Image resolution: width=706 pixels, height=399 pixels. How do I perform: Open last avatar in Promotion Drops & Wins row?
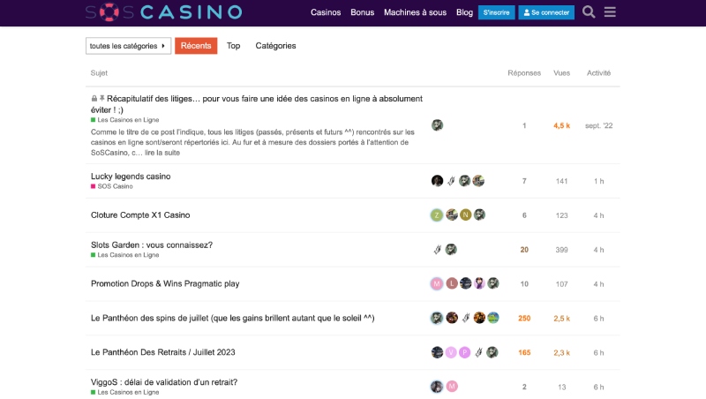point(493,283)
